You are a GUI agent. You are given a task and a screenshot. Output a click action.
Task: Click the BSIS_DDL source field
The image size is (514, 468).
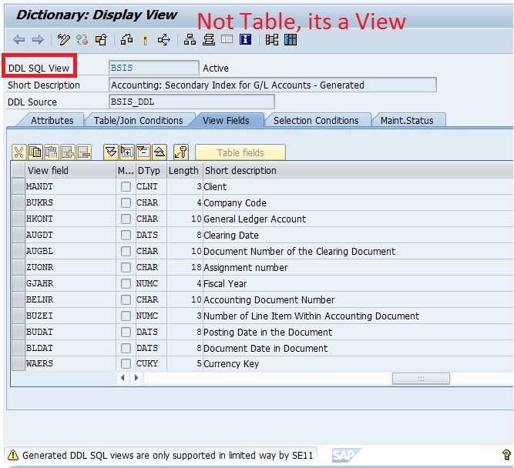192,102
